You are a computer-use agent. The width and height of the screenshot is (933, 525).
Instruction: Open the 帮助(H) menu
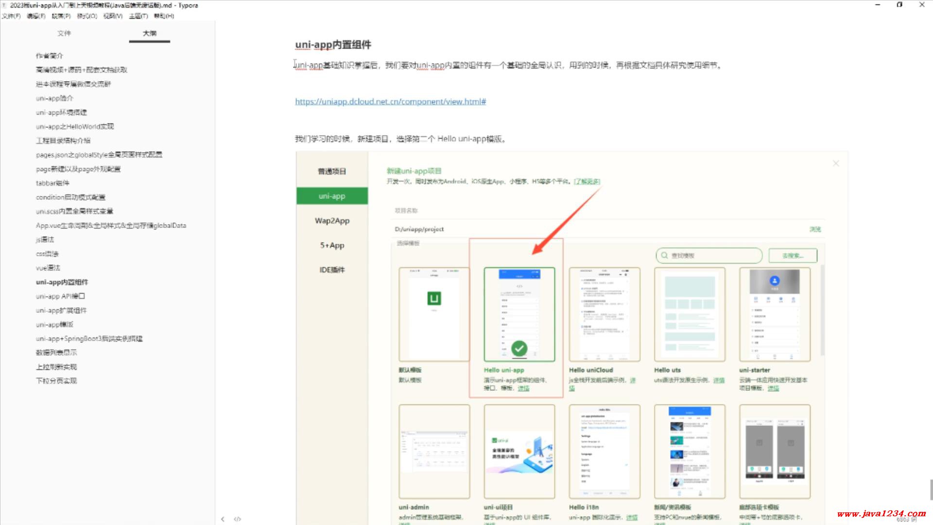164,16
